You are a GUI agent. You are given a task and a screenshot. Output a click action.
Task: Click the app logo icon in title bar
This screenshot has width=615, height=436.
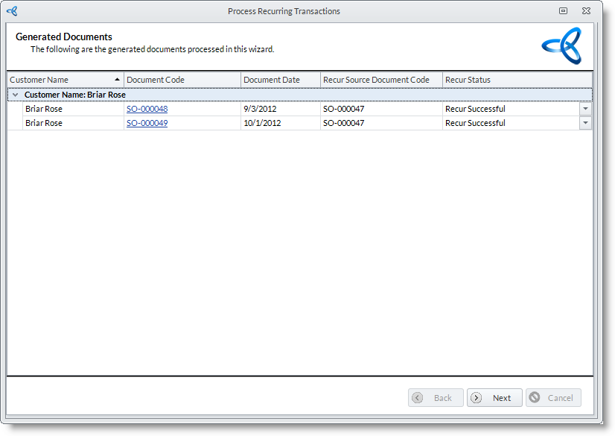12,11
